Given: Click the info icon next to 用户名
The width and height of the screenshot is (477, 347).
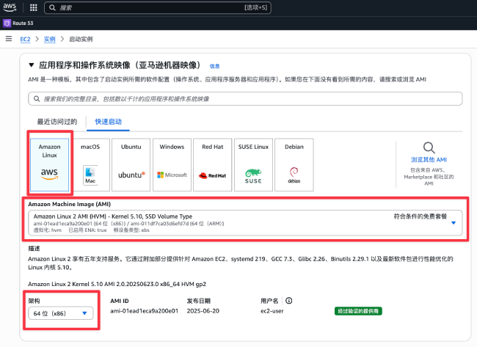Looking at the screenshot, I should (x=289, y=301).
